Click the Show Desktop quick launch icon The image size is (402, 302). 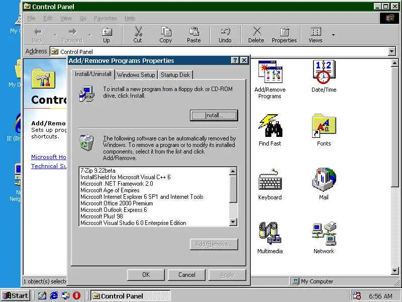click(42, 295)
